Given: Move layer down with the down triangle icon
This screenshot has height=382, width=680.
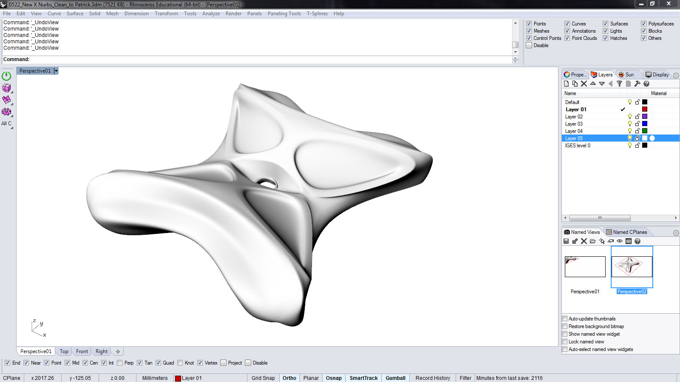Looking at the screenshot, I should (602, 84).
